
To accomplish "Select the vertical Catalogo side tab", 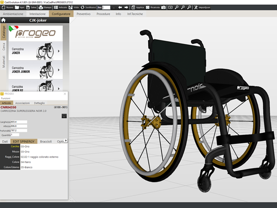I will [4, 32].
